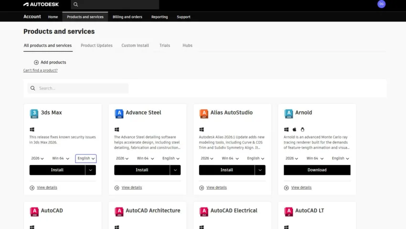406x229 pixels.
Task: Click the AutoCAD product icon
Action: (x=34, y=212)
